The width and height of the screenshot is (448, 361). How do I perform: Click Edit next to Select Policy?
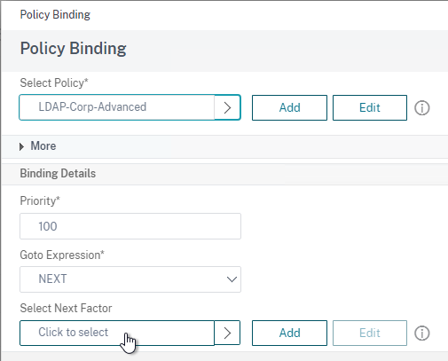tap(370, 107)
